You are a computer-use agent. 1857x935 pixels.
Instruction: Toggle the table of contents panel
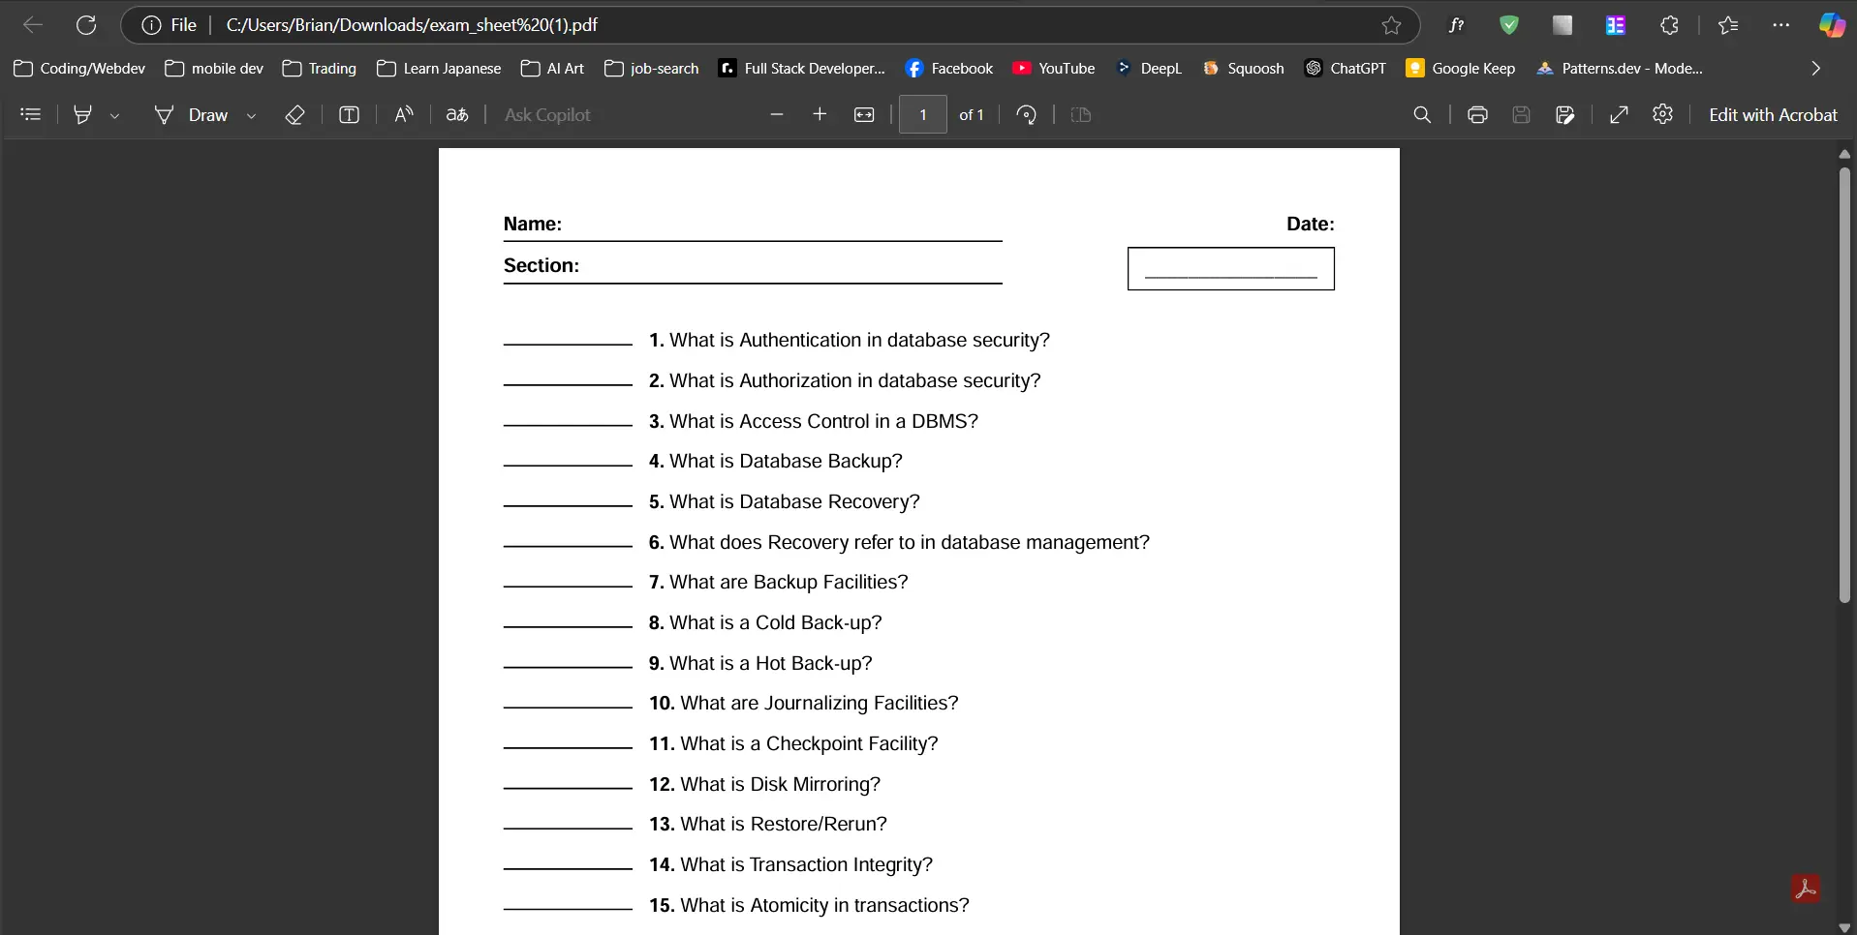[x=30, y=115]
